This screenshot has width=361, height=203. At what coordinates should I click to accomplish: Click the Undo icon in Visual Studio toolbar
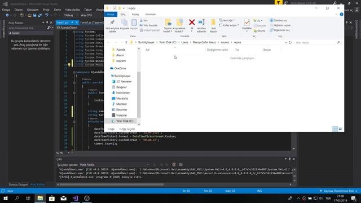47,15
